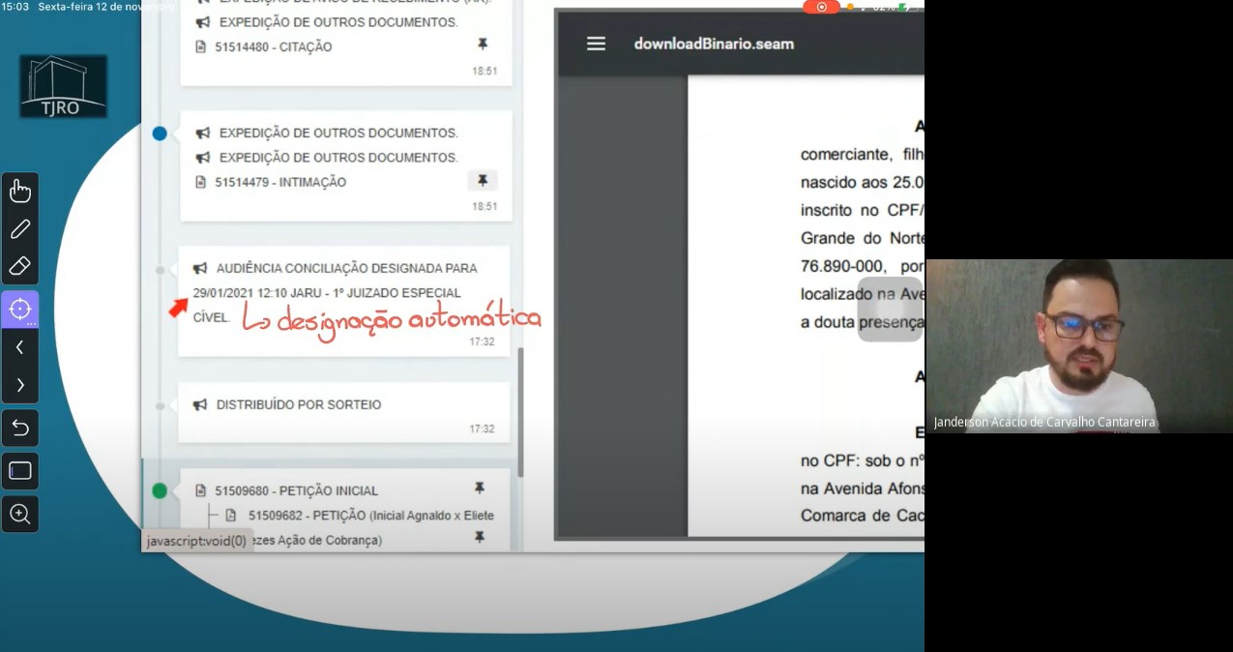Toggle the pin on 51514480 - CITAÇÃO
The image size is (1233, 652).
482,44
